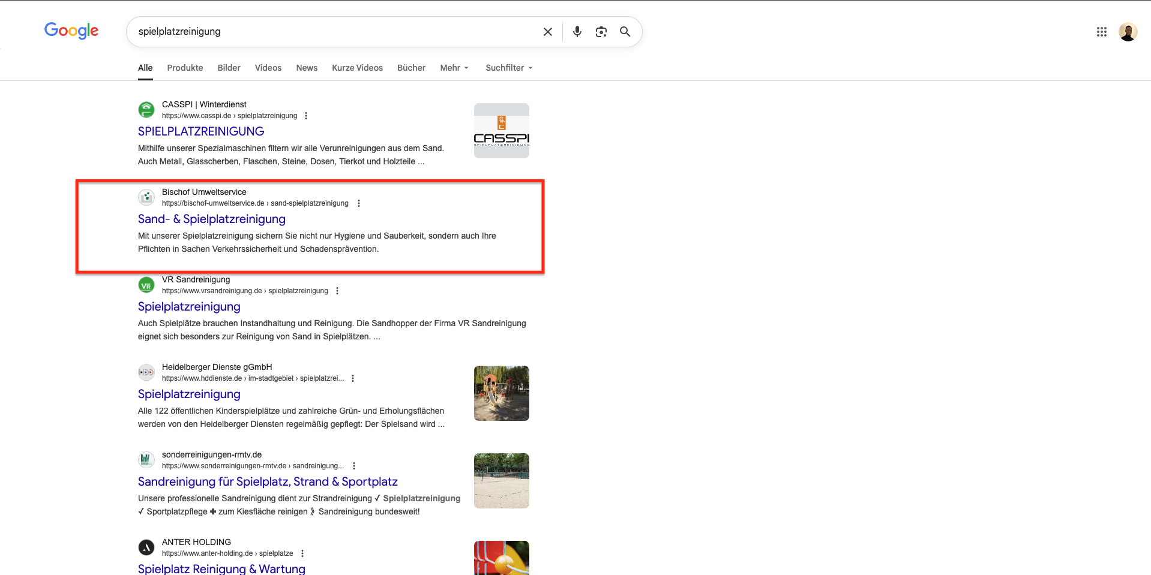Click the CASSPI site favicon
The height and width of the screenshot is (575, 1151).
(146, 110)
